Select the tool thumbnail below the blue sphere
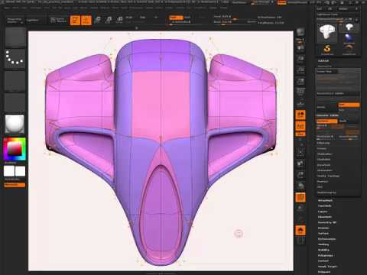Image resolution: width=367 pixels, height=275 pixels. (349, 49)
